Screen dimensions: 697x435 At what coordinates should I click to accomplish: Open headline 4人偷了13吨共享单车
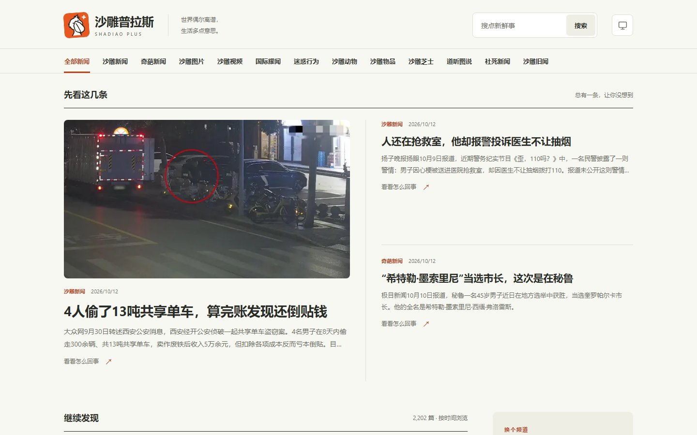point(196,312)
